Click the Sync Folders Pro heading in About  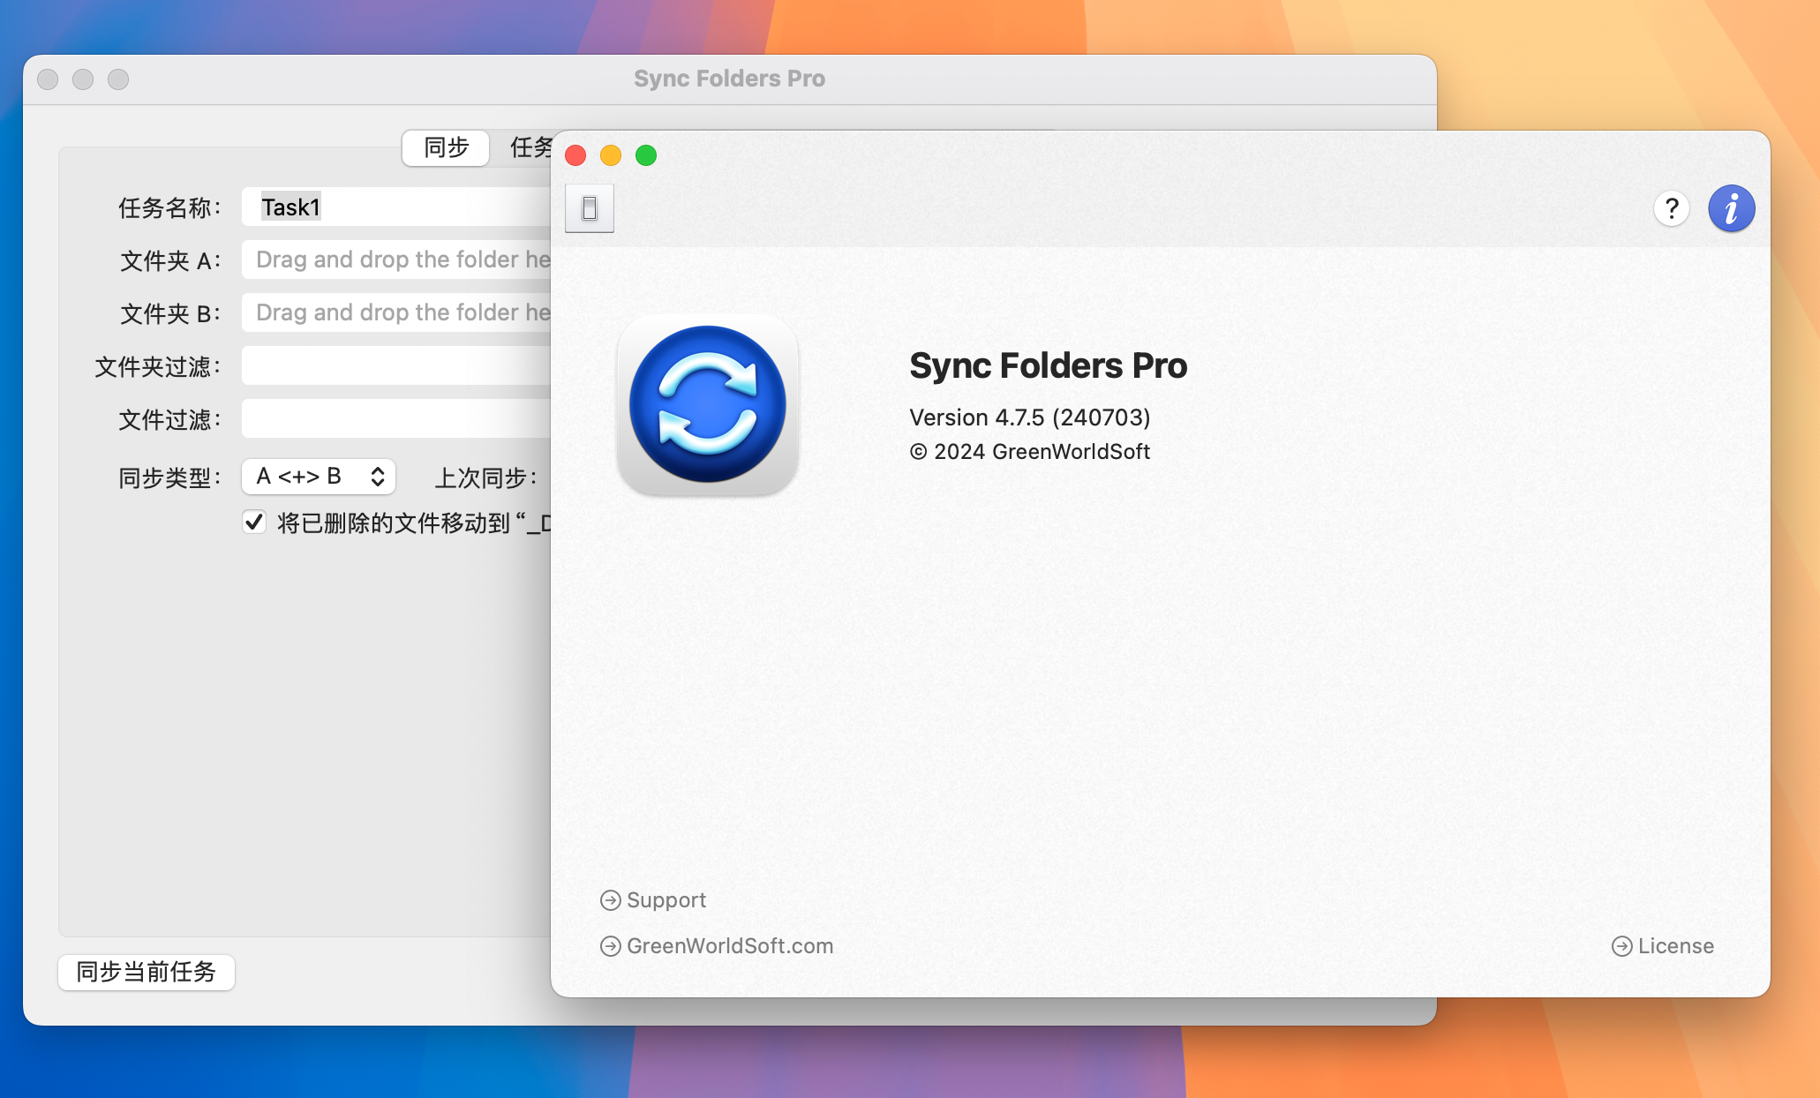[1049, 365]
